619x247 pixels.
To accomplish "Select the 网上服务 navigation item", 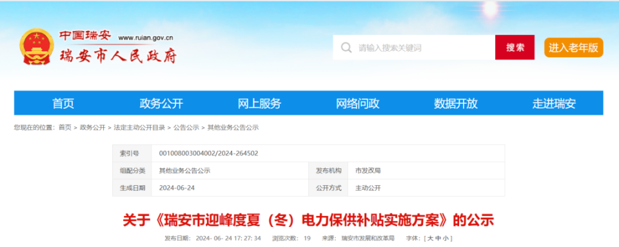I will point(259,103).
